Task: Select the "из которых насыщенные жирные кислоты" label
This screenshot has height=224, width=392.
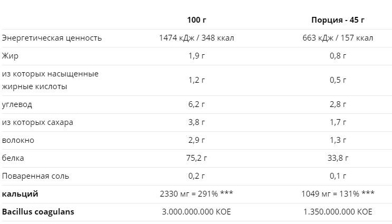Action: coord(50,80)
